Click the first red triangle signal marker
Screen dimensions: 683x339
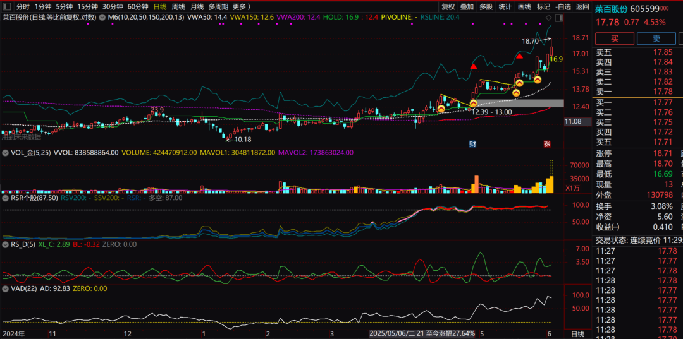click(474, 67)
